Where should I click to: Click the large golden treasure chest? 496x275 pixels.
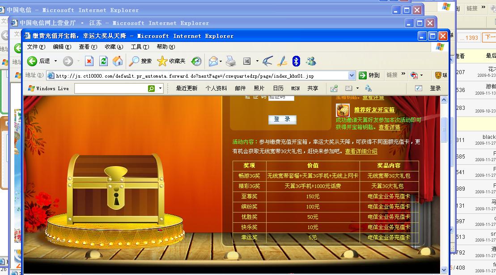(115, 189)
